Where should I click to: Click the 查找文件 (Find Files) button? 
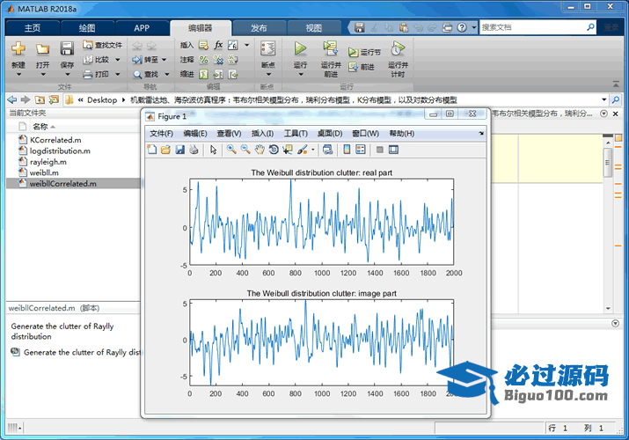pos(103,45)
